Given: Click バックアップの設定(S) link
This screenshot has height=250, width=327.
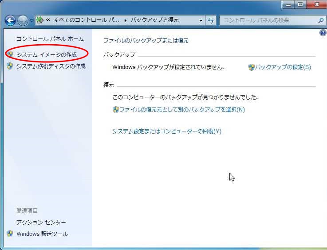Looking at the screenshot, I should pos(283,67).
